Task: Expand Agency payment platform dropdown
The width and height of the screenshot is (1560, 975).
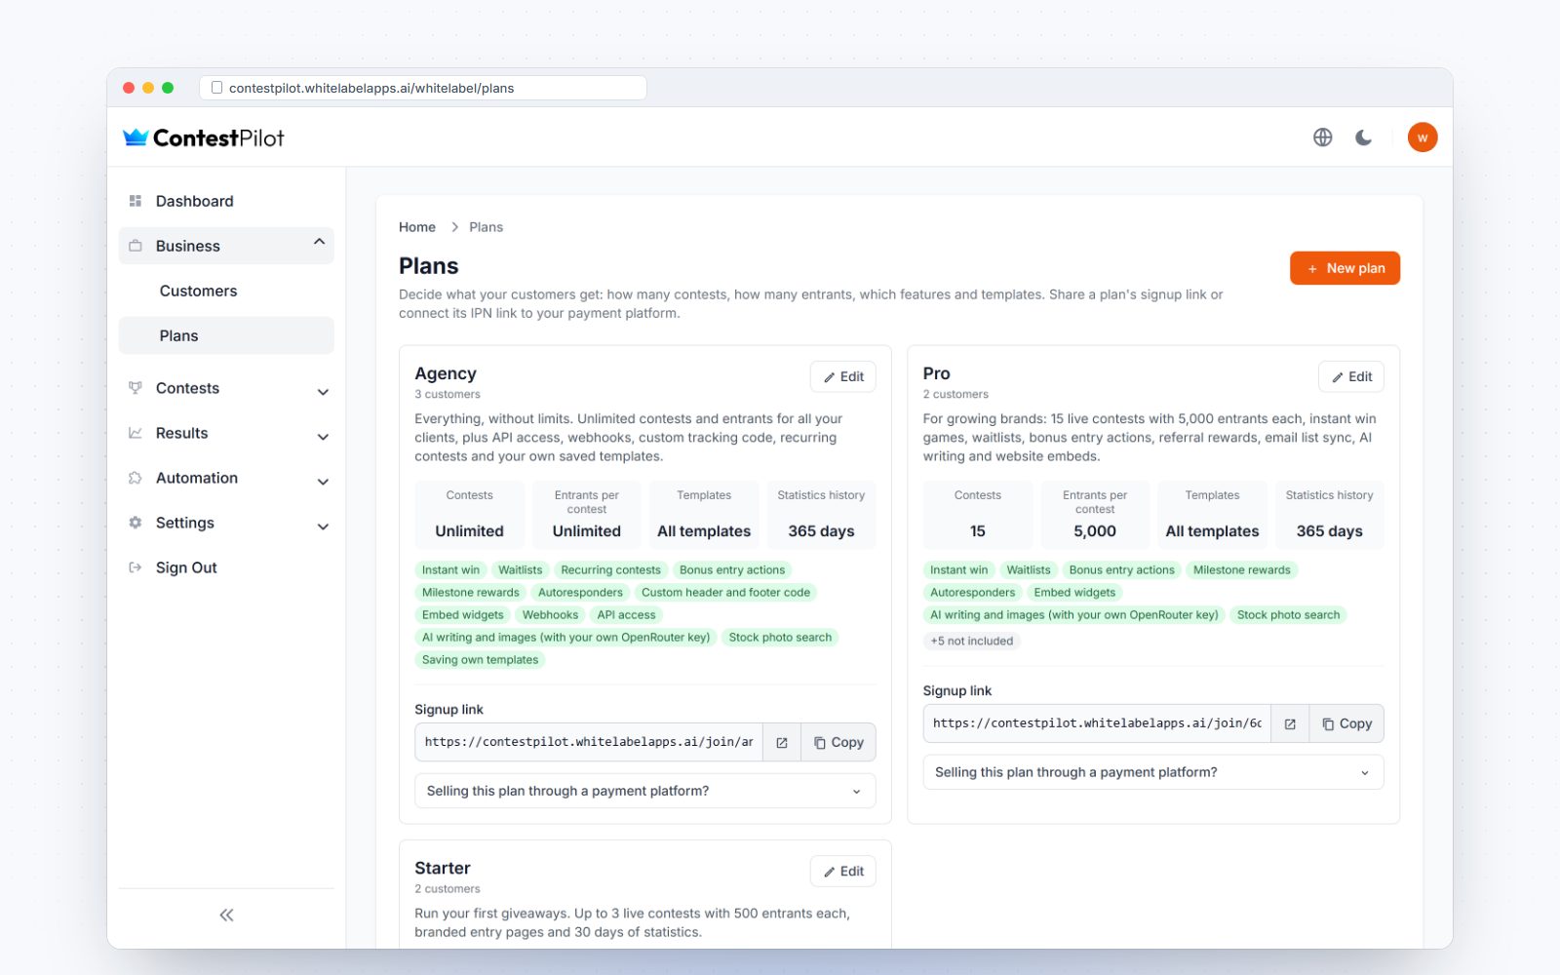Action: [645, 791]
